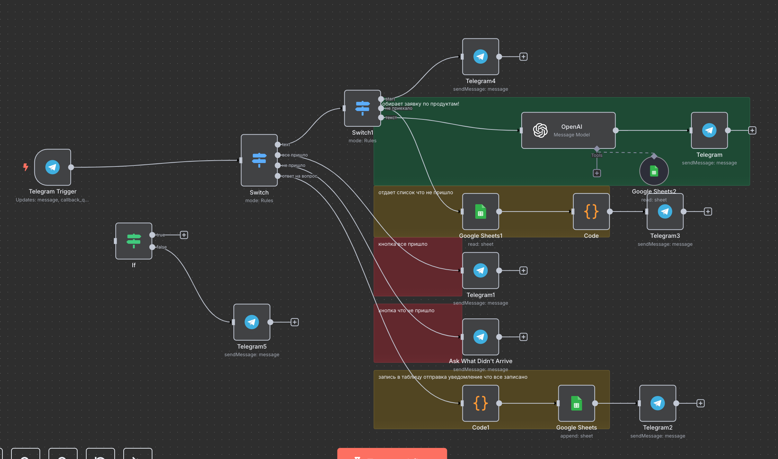
Task: Add a tool under OpenAI Tools plus
Action: point(597,173)
